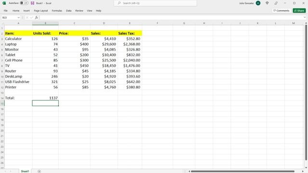
Task: Click the horizontal scroll right arrow
Action: pyautogui.click(x=303, y=171)
